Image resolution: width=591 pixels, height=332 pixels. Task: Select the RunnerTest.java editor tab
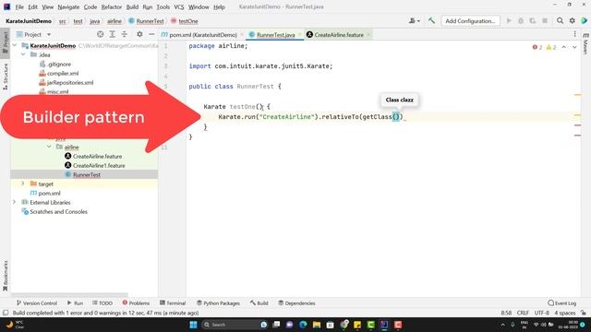click(x=275, y=35)
